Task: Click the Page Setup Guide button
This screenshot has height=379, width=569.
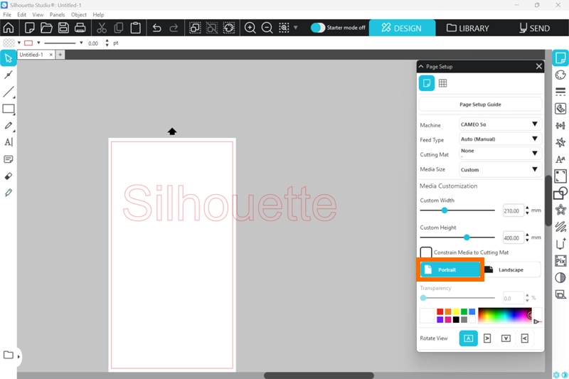Action: coord(480,105)
